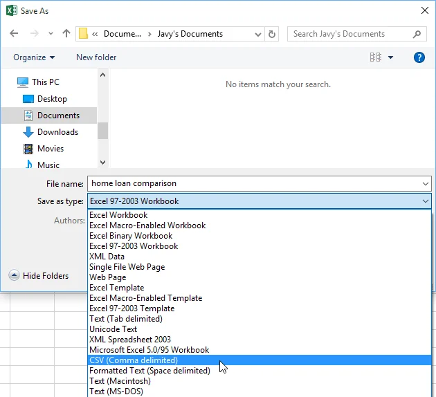Viewport: 436px width, 397px height.
Task: Choose XML Spreadsheet 2003 type
Action: click(260, 340)
